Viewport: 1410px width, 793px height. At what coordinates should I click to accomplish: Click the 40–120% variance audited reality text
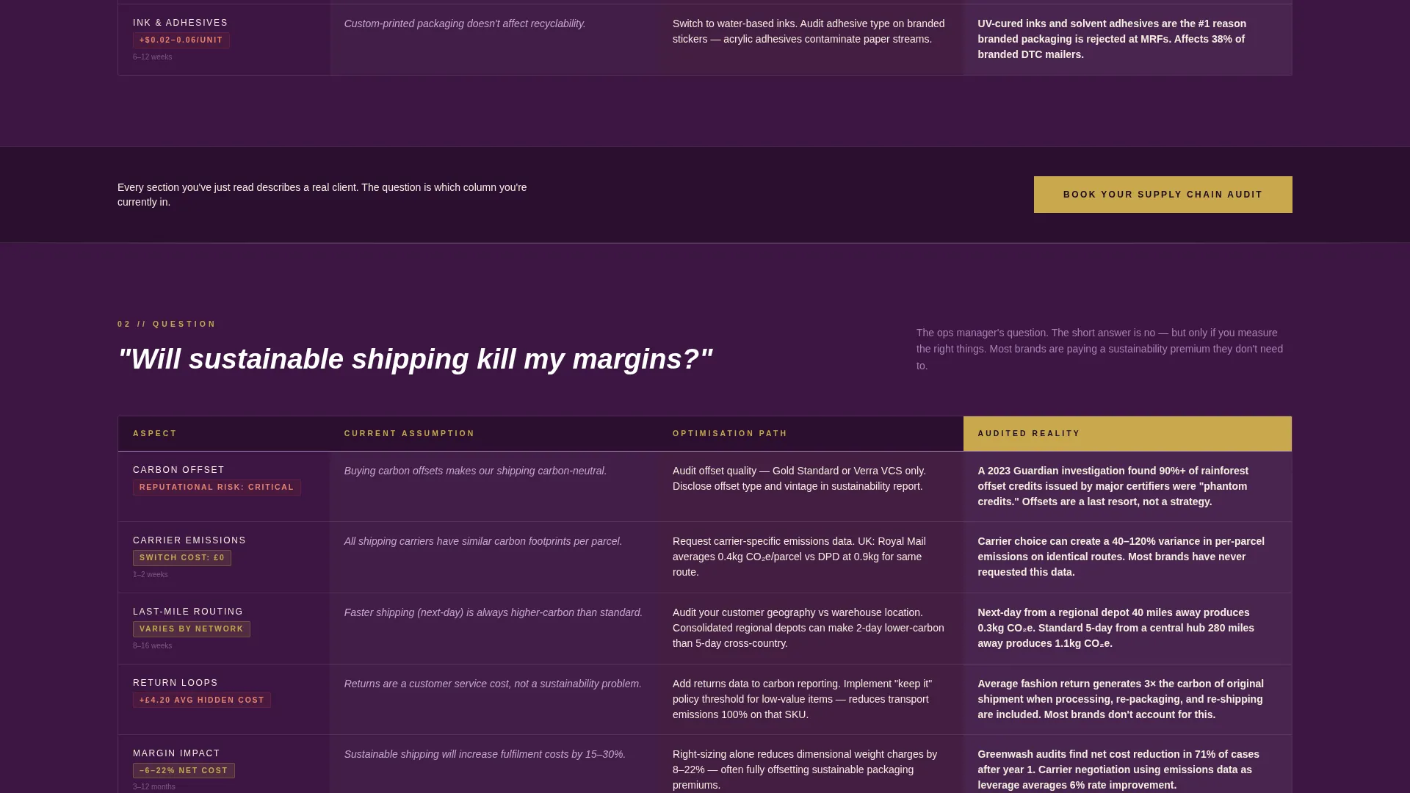(x=1121, y=557)
